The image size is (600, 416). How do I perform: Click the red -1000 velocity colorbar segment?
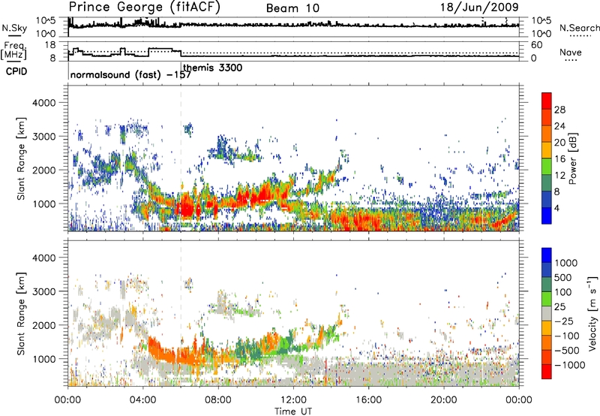click(547, 372)
